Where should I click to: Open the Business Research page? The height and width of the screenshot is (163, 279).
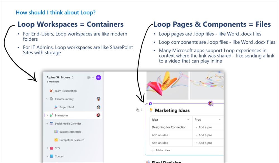(x=70, y=132)
